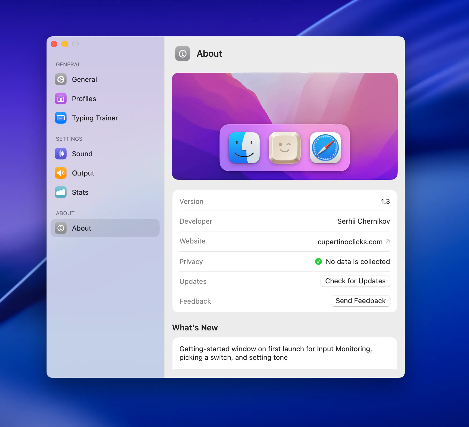This screenshot has width=469, height=427.
Task: Click the Privacy row label
Action: (191, 262)
